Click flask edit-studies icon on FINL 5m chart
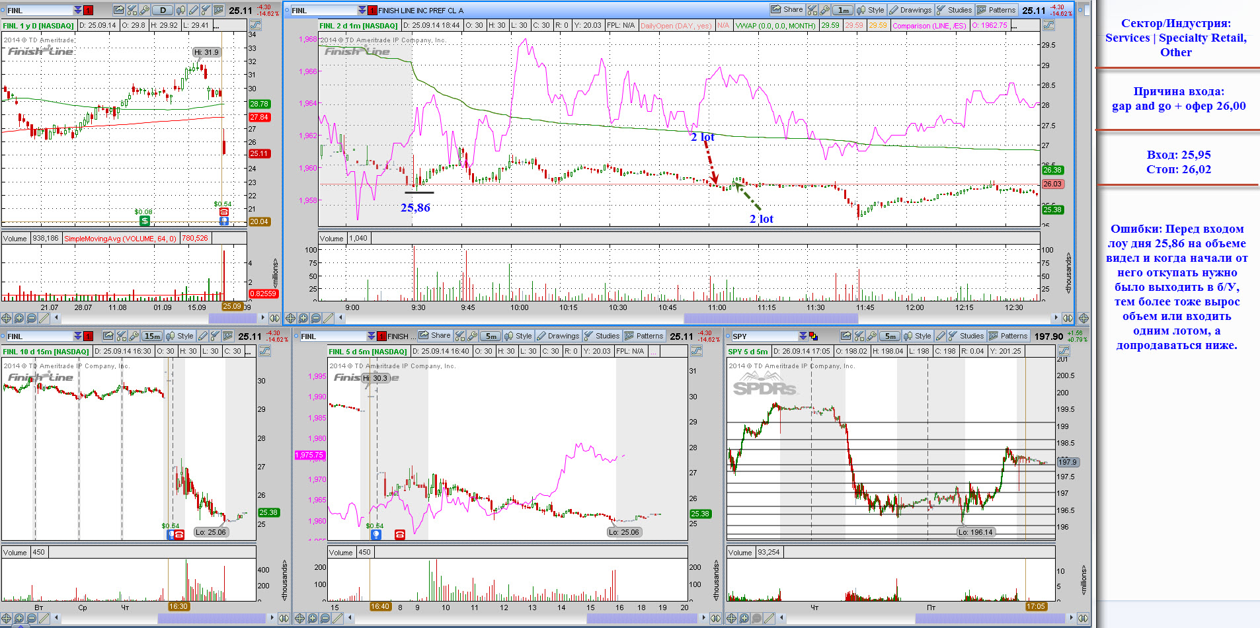The height and width of the screenshot is (628, 1260). 460,336
